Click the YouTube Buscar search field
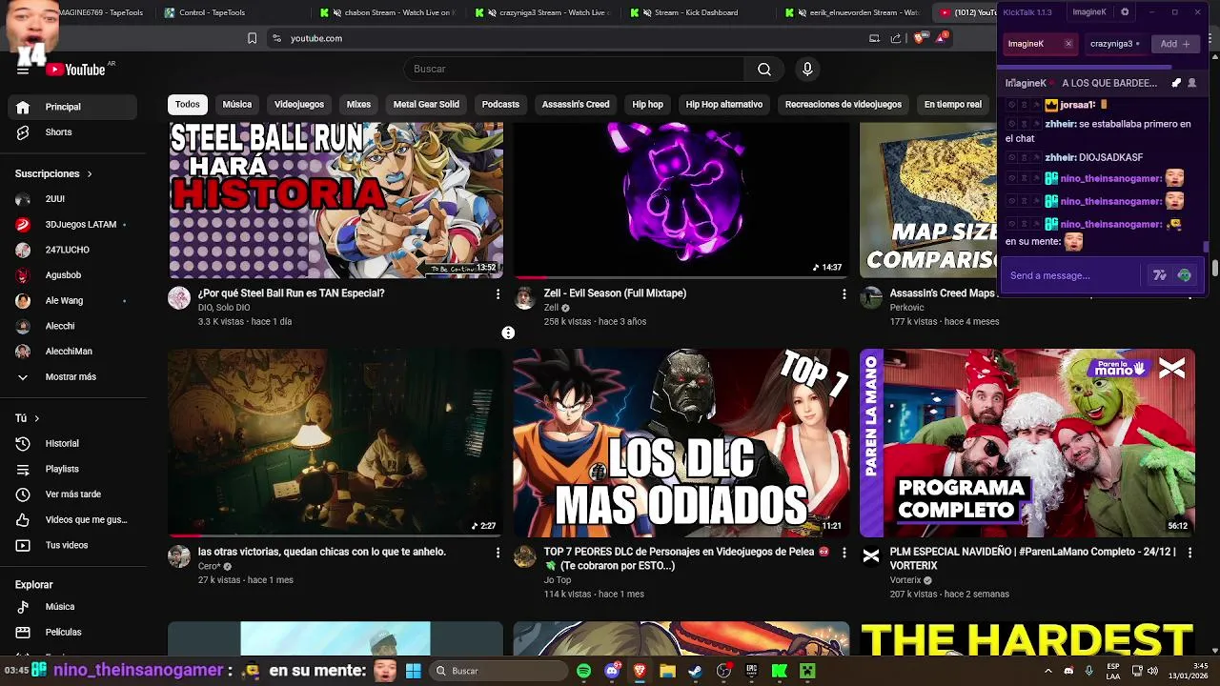 coord(575,69)
